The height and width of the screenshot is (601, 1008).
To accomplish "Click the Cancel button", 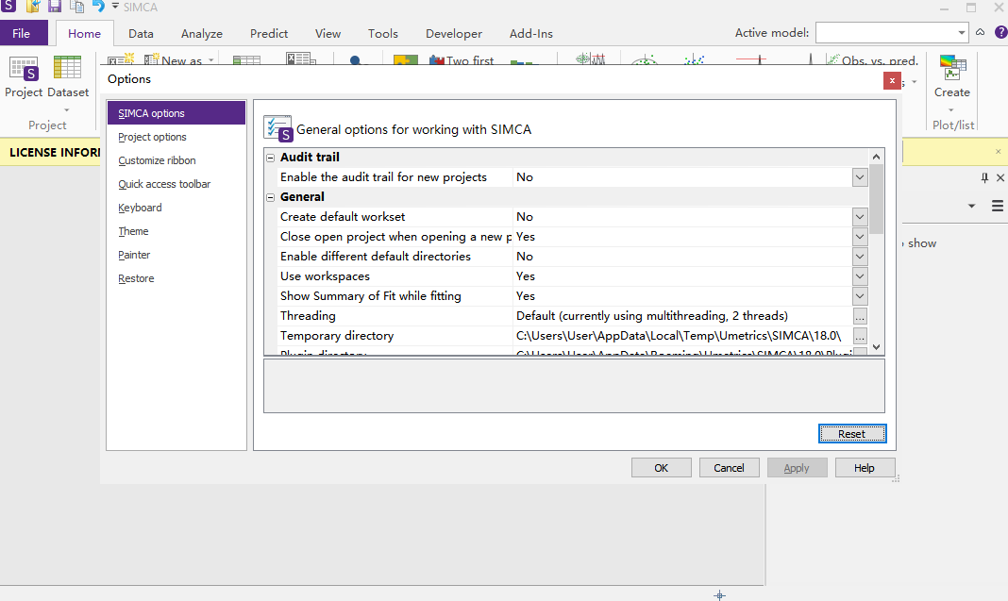I will 729,468.
